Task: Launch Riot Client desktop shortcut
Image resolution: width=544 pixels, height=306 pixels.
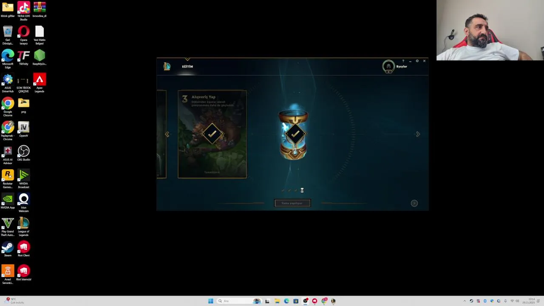Action: pos(23,249)
